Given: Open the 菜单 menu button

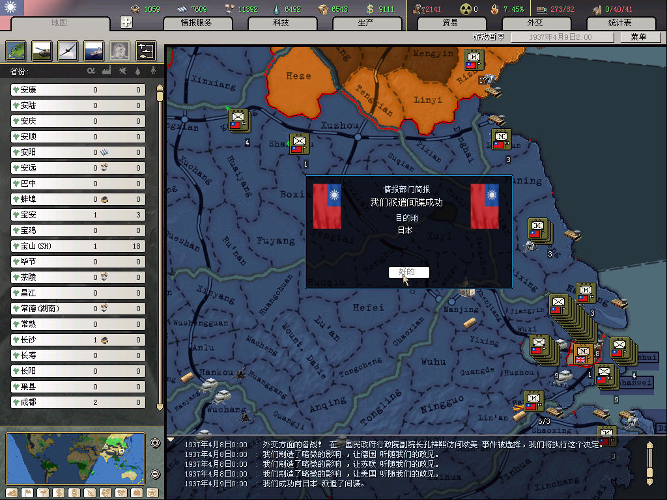Looking at the screenshot, I should tap(638, 37).
